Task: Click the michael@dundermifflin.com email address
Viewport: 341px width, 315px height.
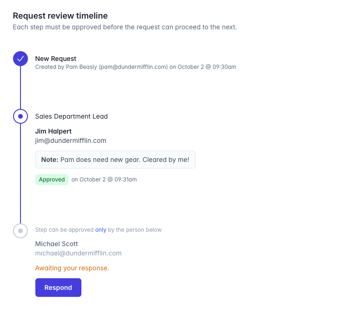Action: [78, 253]
